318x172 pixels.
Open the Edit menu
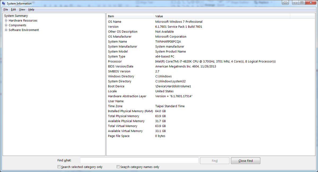tap(14, 10)
